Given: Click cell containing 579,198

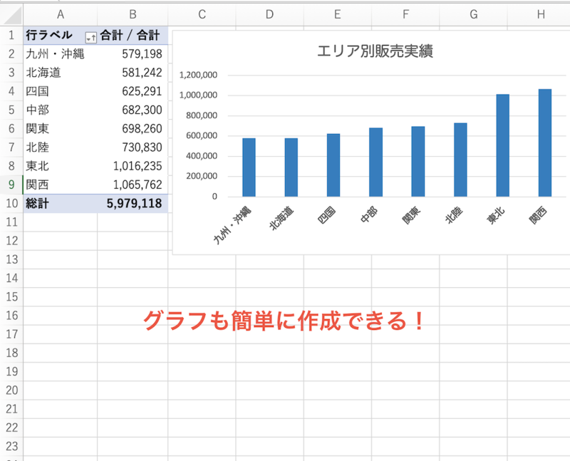Looking at the screenshot, I should point(133,54).
